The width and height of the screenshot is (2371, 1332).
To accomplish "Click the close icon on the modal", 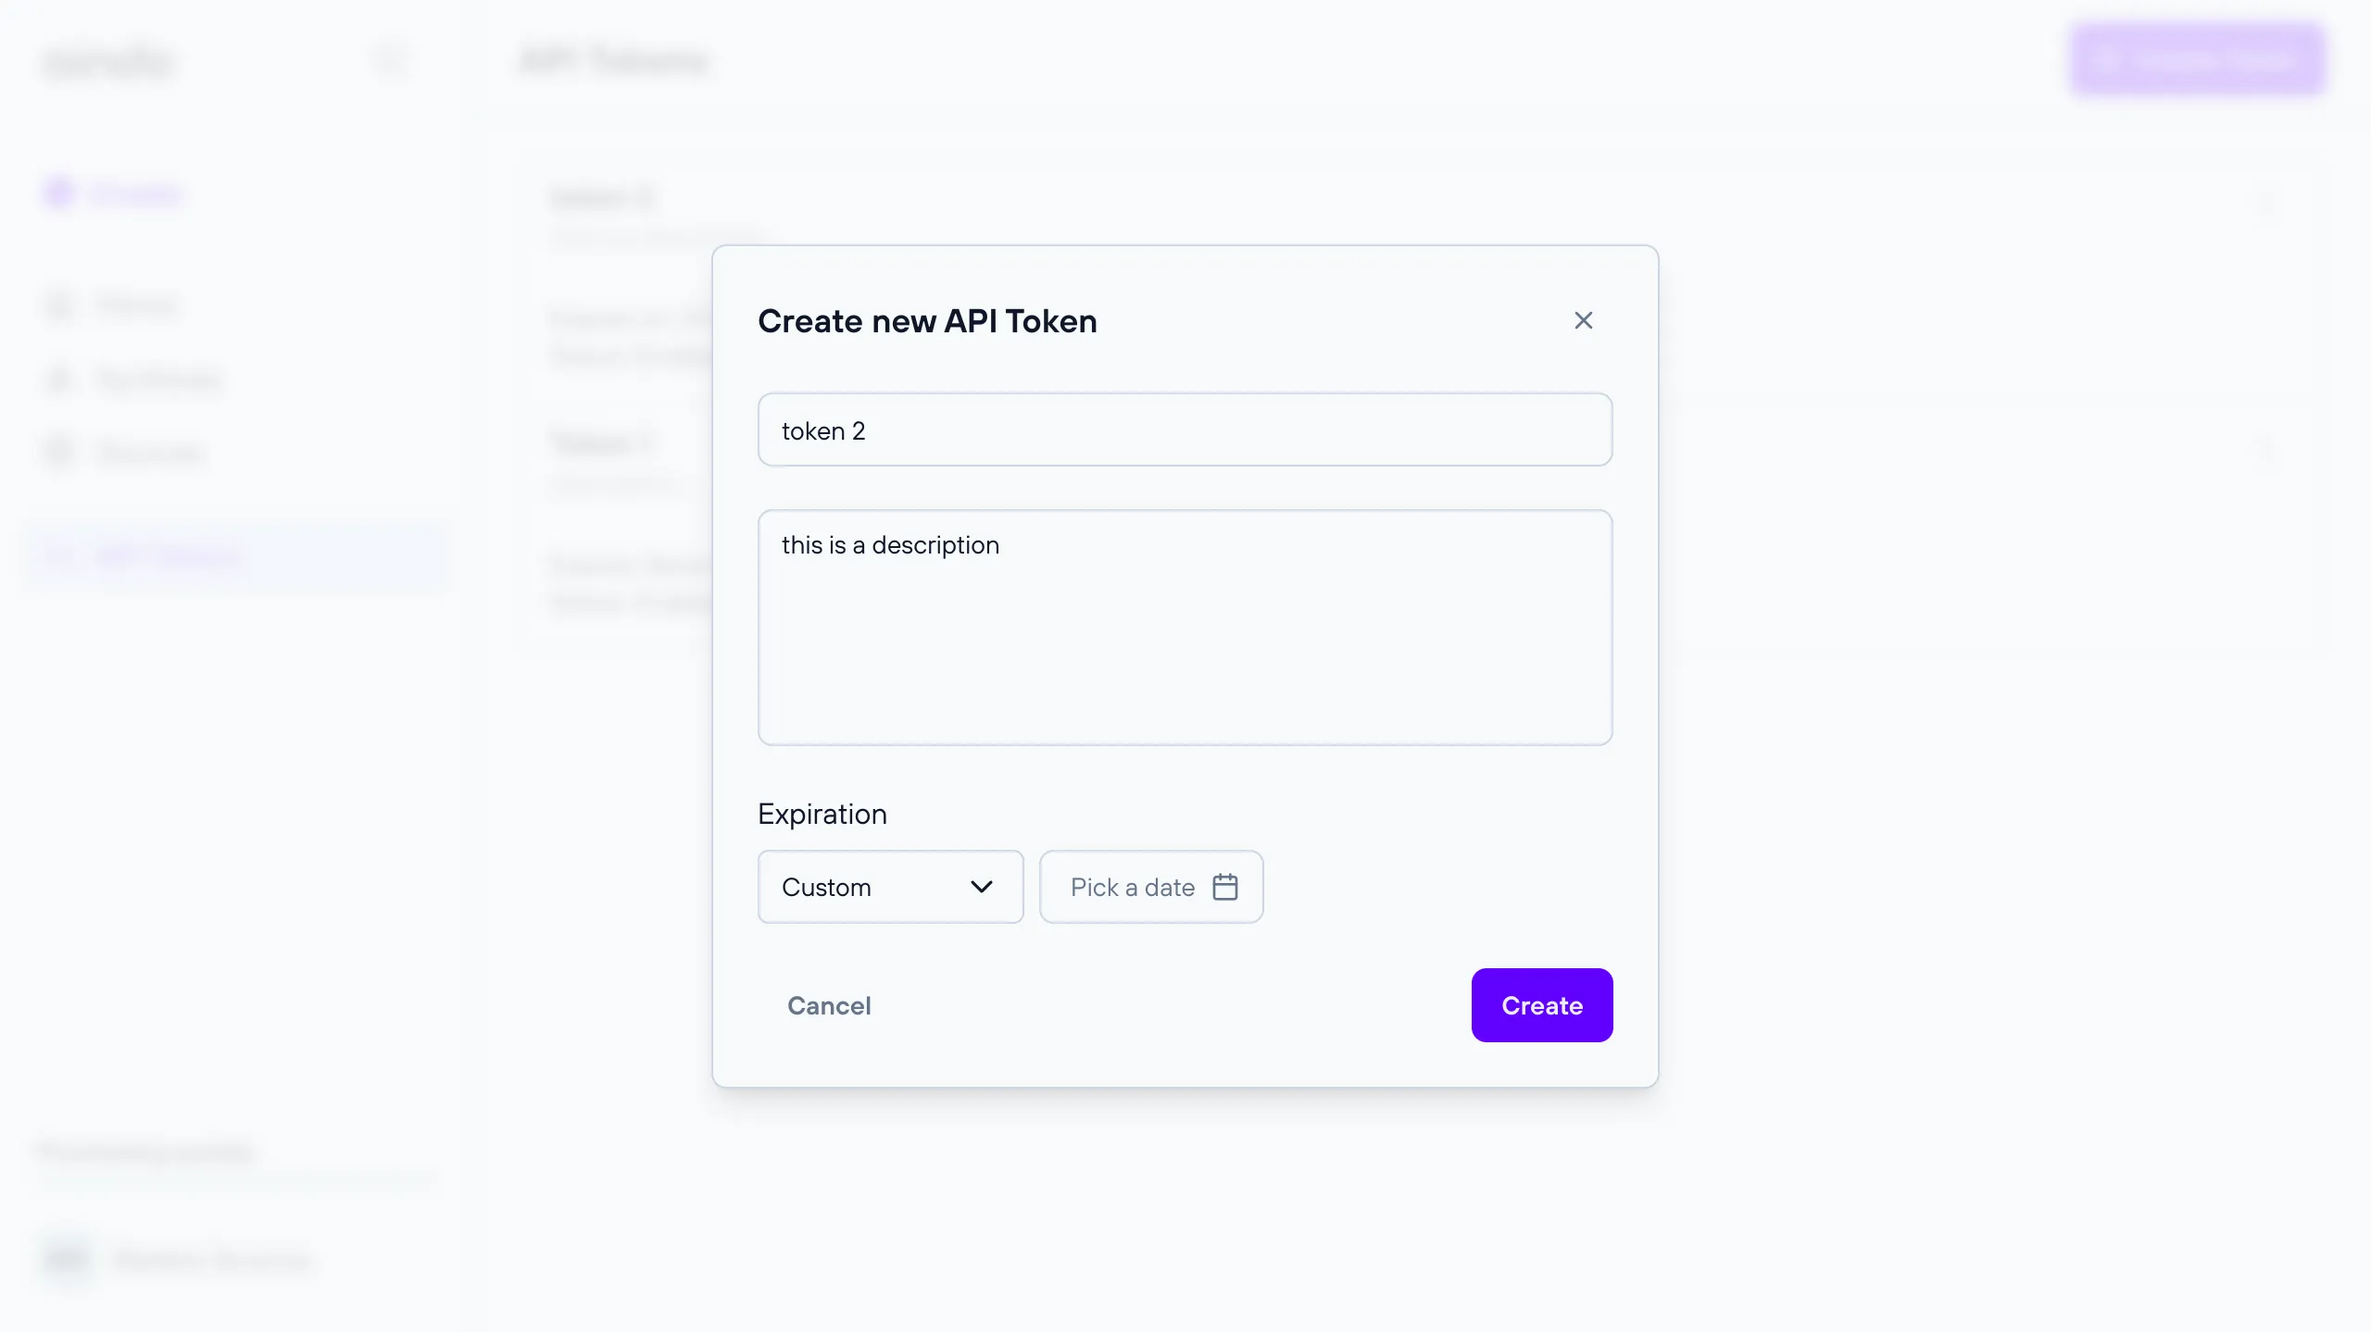I will pos(1583,321).
